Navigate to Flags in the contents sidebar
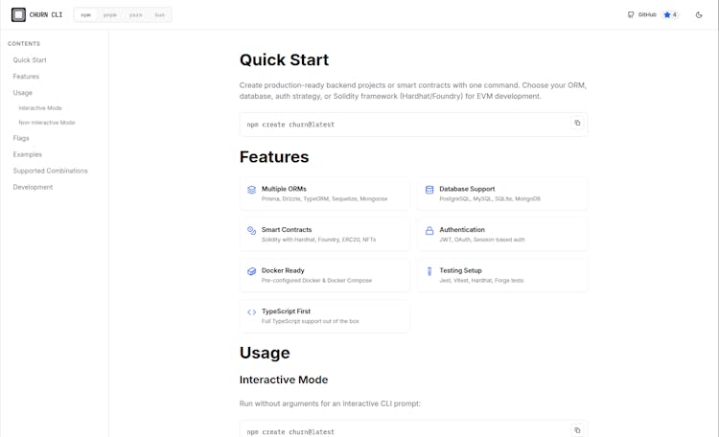Screen dimensions: 719x437 click(x=21, y=138)
